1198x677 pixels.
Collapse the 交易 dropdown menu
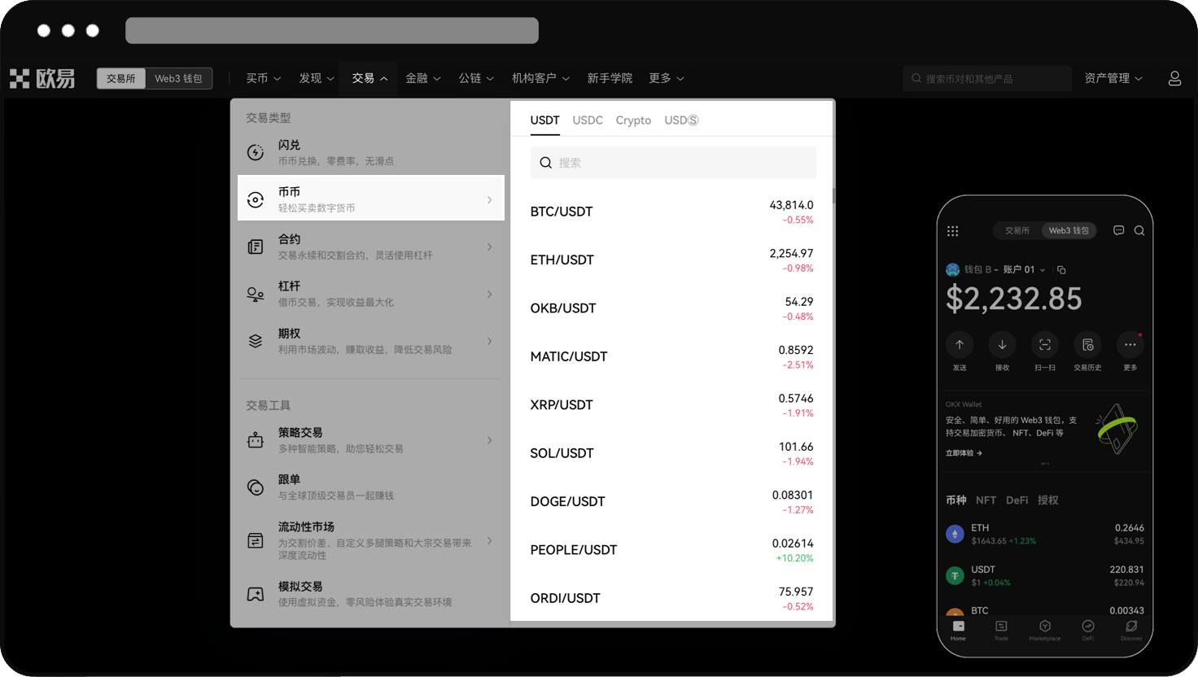click(369, 78)
